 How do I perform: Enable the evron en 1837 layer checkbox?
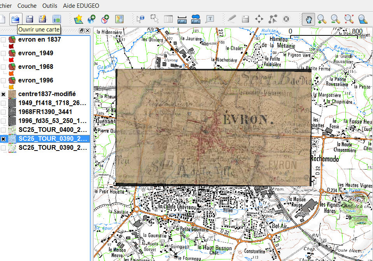[4, 40]
